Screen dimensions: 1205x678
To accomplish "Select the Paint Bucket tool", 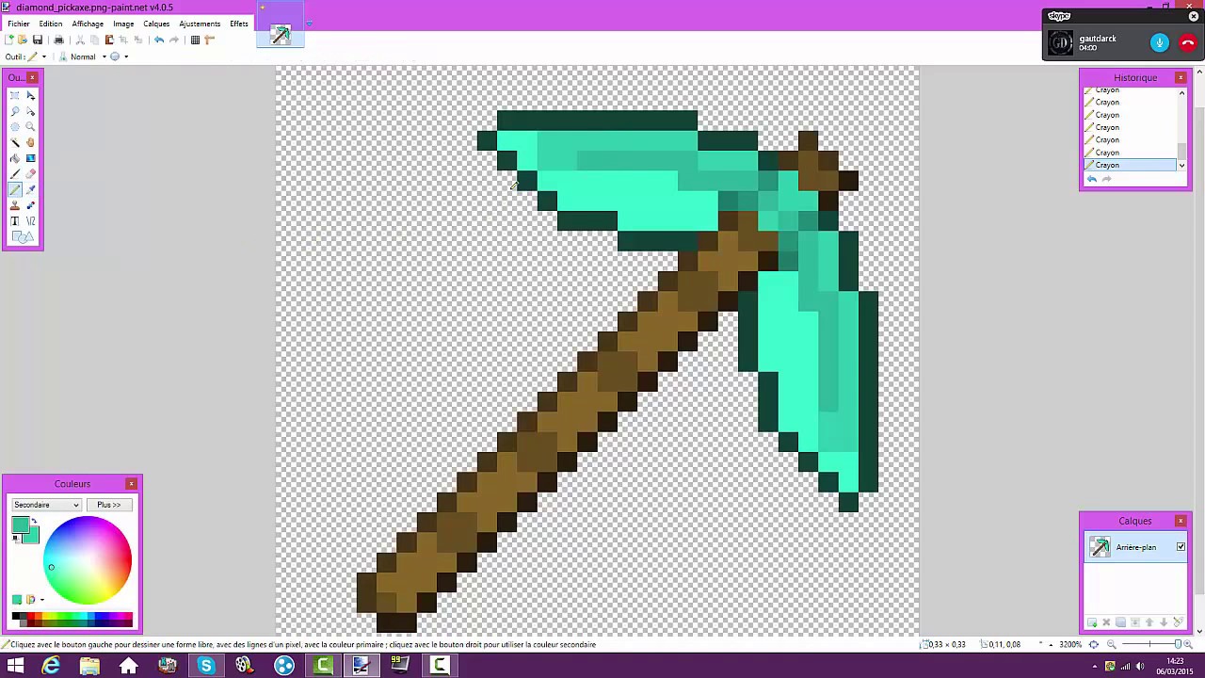I will [x=14, y=157].
